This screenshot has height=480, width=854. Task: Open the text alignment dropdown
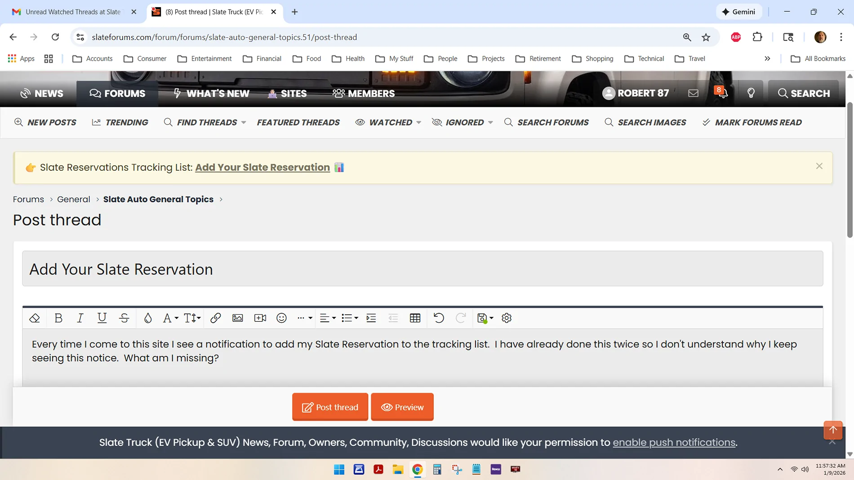[327, 318]
